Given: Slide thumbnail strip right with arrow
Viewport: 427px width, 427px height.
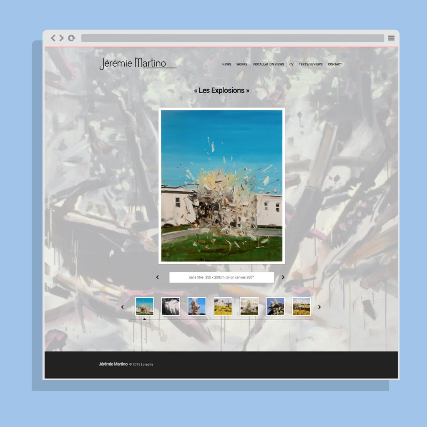Looking at the screenshot, I should point(319,307).
